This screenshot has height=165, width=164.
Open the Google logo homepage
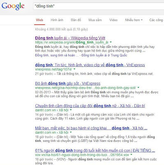pyautogui.click(x=13, y=6)
